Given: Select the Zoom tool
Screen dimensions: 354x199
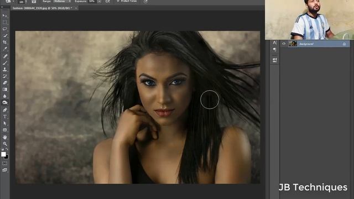Looking at the screenshot, I should click(5, 144).
